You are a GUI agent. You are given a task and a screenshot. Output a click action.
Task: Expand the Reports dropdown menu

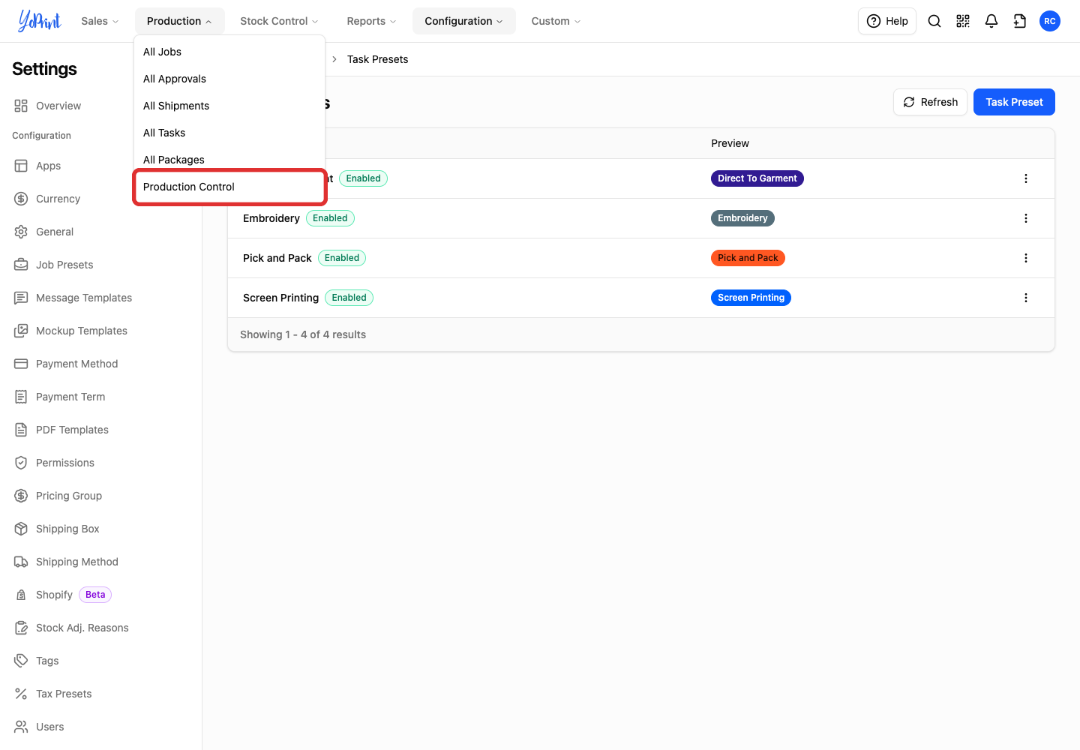click(371, 21)
